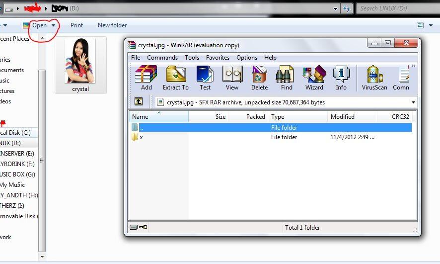Open Documents library in sidebar
This screenshot has width=440, height=264.
(12, 70)
